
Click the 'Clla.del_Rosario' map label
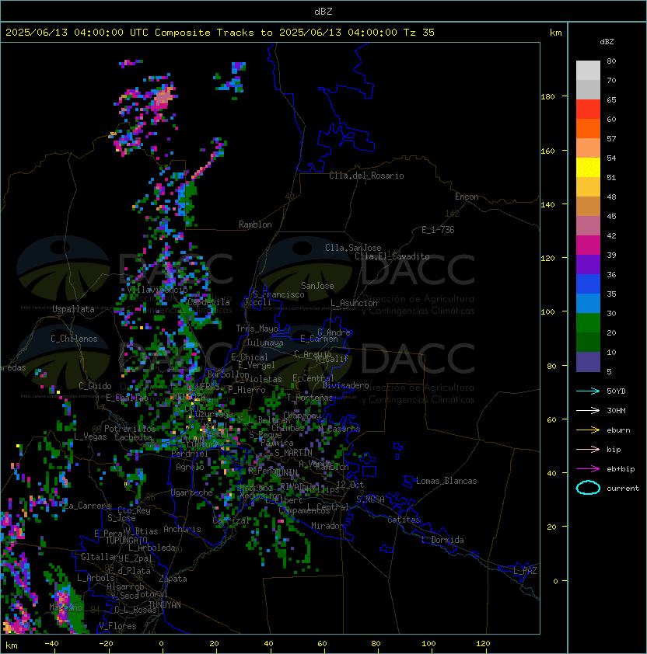[366, 176]
